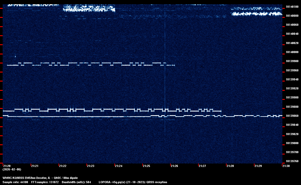301x185 pixels.
Task: Click the Bandwidth (mHz): 504 text
Action: [x=76, y=182]
